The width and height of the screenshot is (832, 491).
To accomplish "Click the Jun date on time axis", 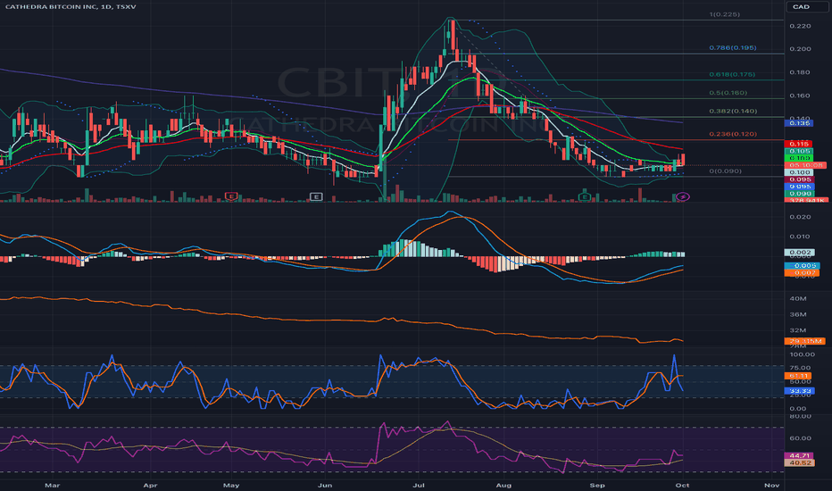I will click(x=325, y=485).
